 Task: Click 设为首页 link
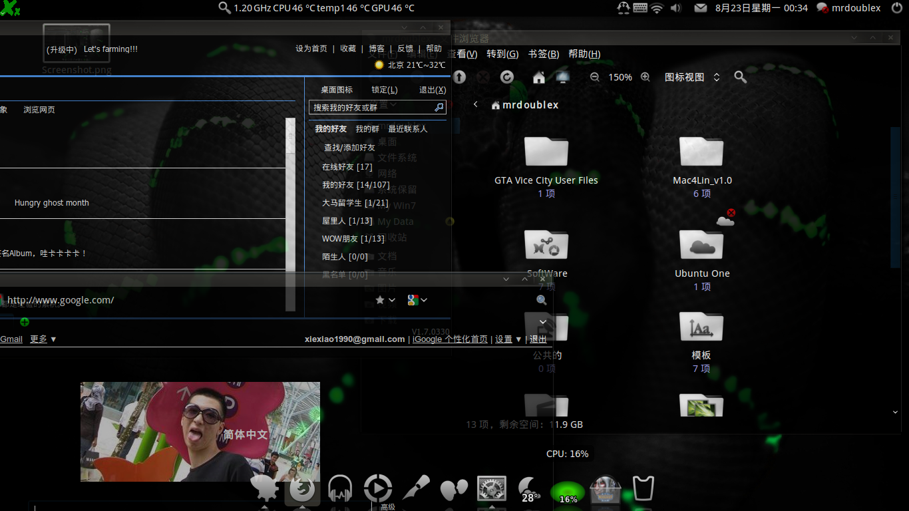point(311,49)
